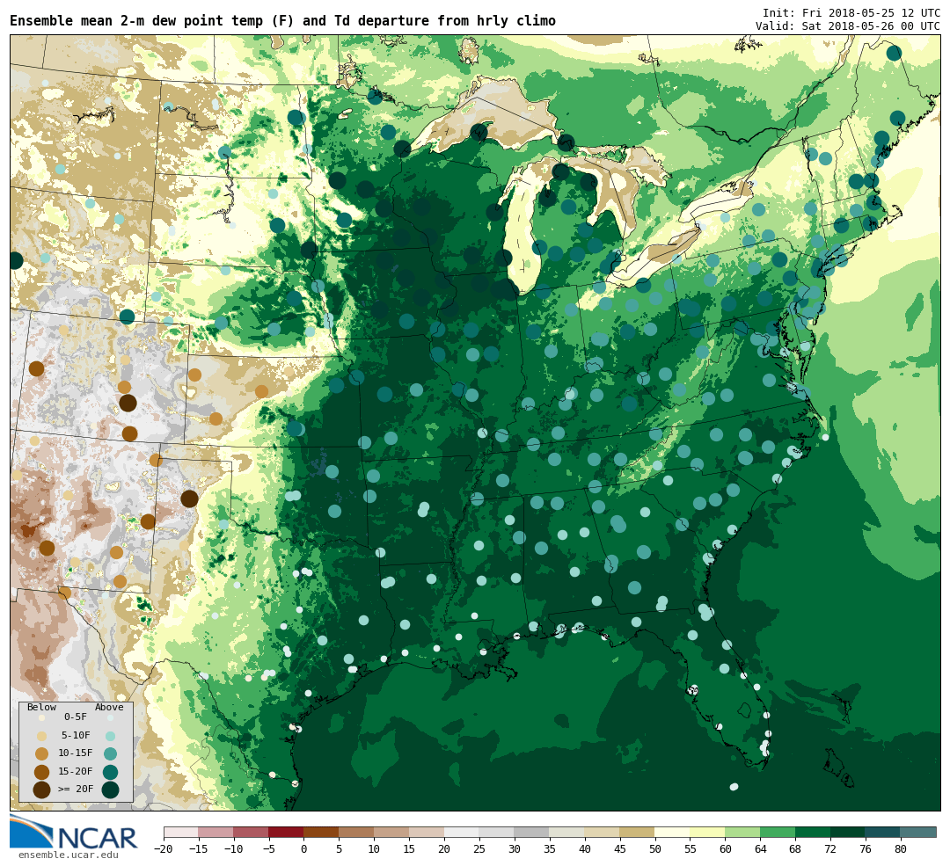The image size is (950, 866).
Task: Click the '>= 20F' legend label
Action: click(x=76, y=790)
